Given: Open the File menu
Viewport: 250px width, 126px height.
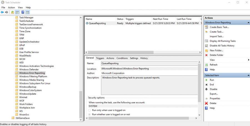Looking at the screenshot, I should (3, 7).
